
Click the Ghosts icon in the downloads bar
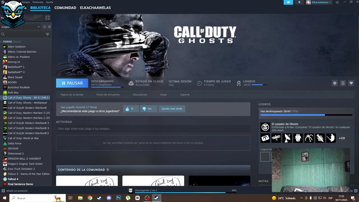(130, 190)
